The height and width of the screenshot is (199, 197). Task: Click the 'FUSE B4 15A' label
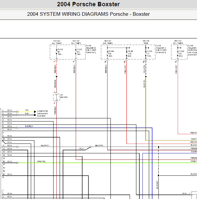(79, 52)
